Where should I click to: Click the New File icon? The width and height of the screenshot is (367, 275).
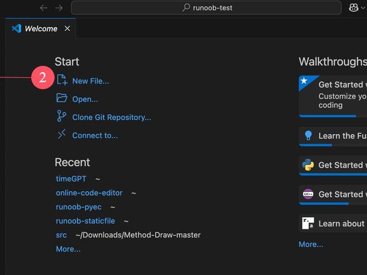tap(62, 80)
